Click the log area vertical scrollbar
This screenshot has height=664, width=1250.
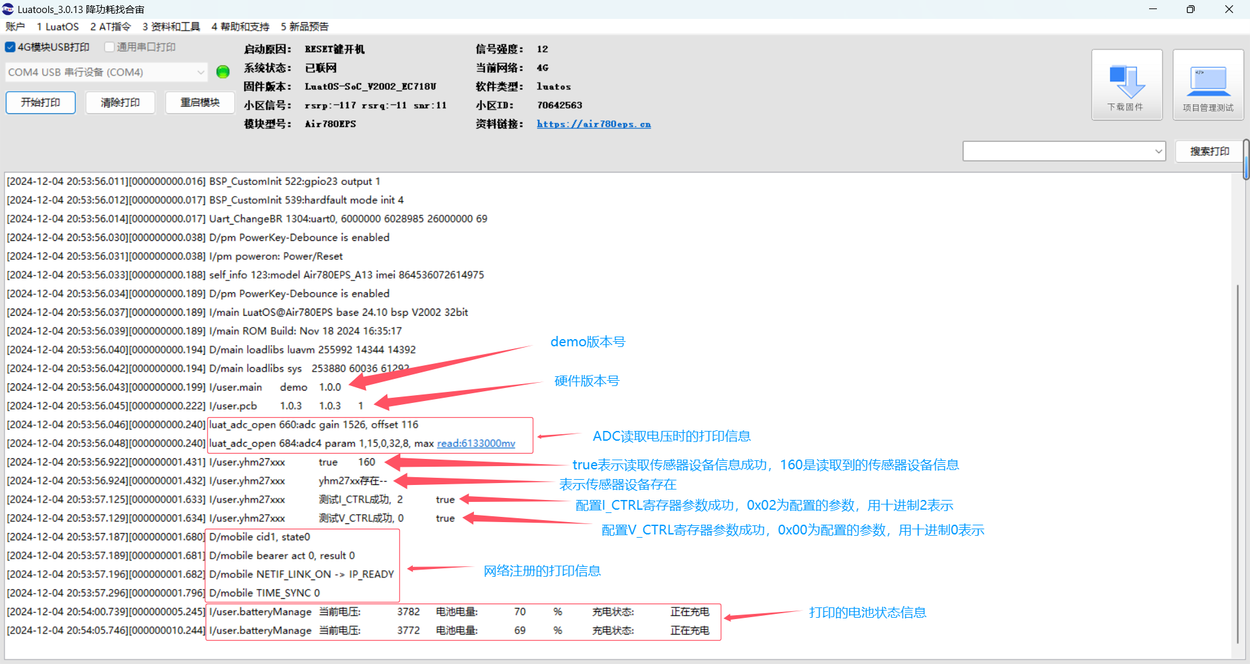(1237, 463)
